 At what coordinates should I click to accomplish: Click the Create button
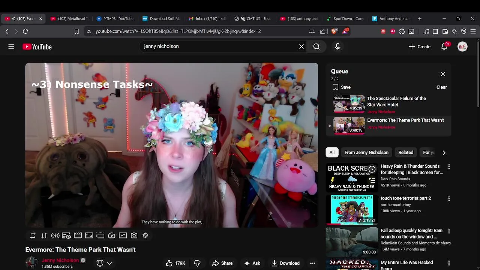[420, 46]
